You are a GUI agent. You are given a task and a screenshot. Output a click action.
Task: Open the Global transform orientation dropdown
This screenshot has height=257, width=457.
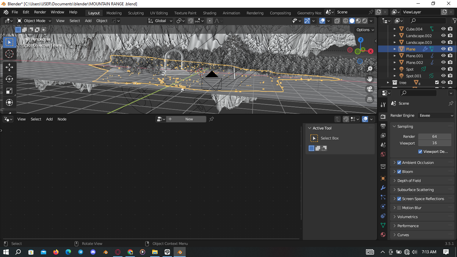pyautogui.click(x=160, y=21)
